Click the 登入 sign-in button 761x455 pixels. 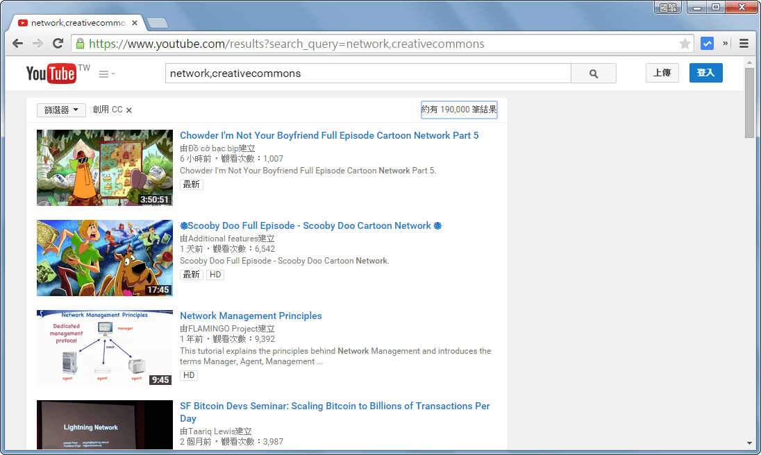[705, 72]
